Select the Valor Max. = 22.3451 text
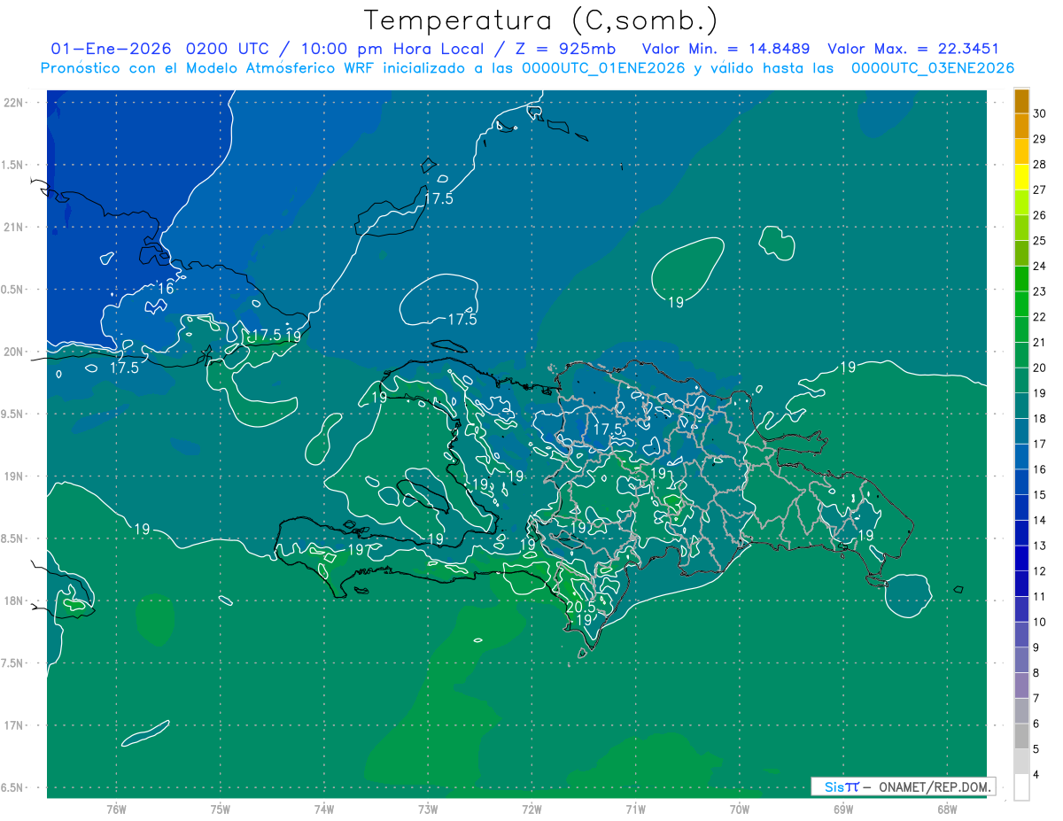 tap(913, 49)
